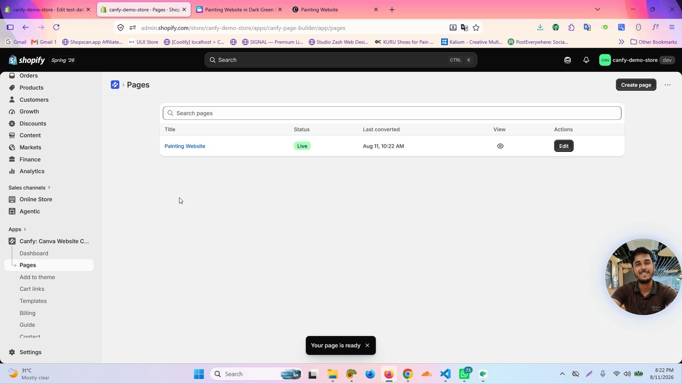
Task: Show all bookmarks with the double chevron
Action: [x=621, y=42]
